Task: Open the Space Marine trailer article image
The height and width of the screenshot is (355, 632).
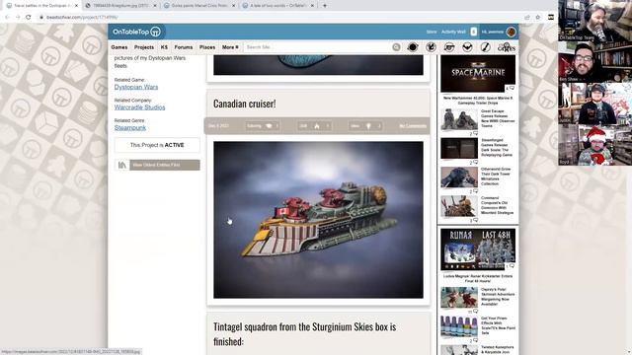Action: pyautogui.click(x=478, y=74)
